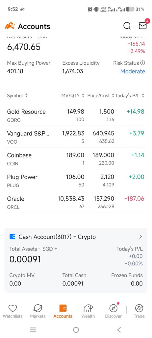Open the Moderate risk status link
The image size is (152, 338).
click(x=133, y=71)
